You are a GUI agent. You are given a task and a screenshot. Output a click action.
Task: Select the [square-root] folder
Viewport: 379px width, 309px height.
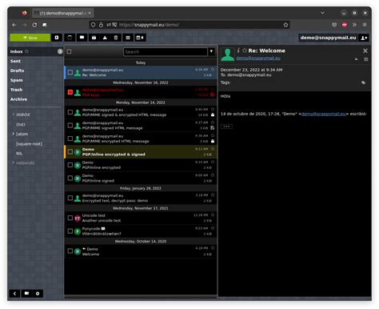tap(29, 144)
